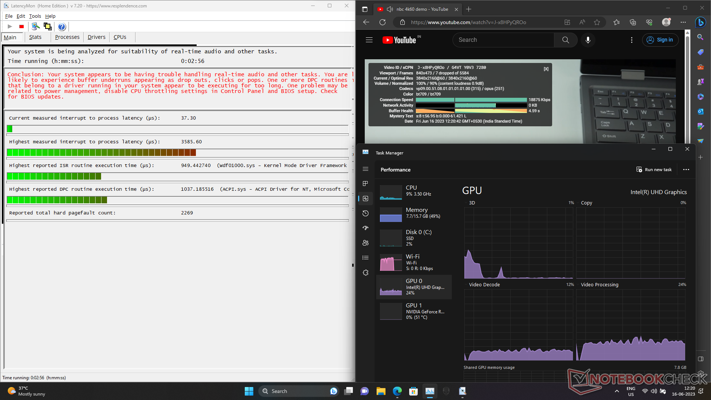This screenshot has height=400, width=711.
Task: Click the LatencyMon stop monitoring button
Action: coord(21,27)
